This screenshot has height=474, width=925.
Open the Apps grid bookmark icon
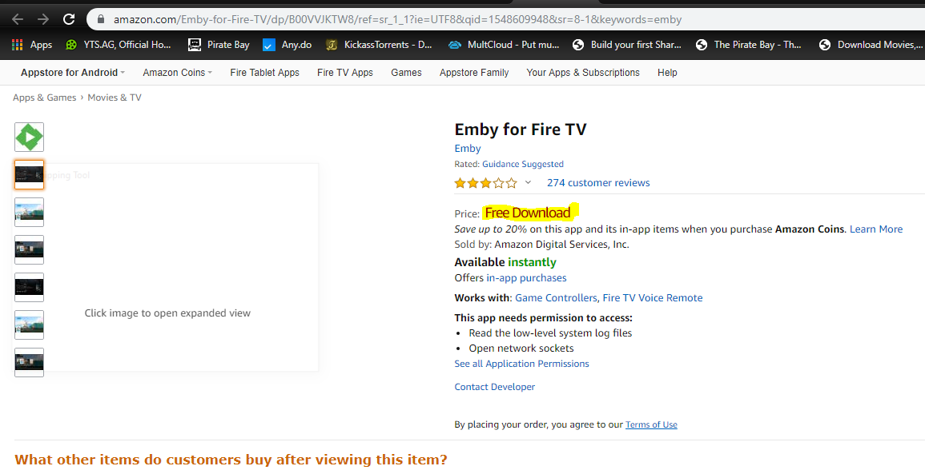pyautogui.click(x=17, y=45)
